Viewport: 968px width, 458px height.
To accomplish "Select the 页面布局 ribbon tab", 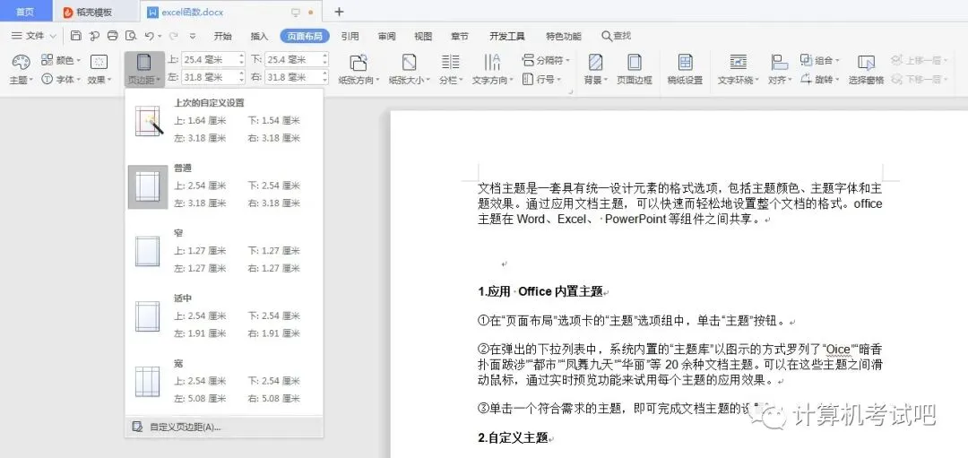I will pos(305,36).
